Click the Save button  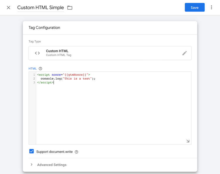(x=194, y=8)
